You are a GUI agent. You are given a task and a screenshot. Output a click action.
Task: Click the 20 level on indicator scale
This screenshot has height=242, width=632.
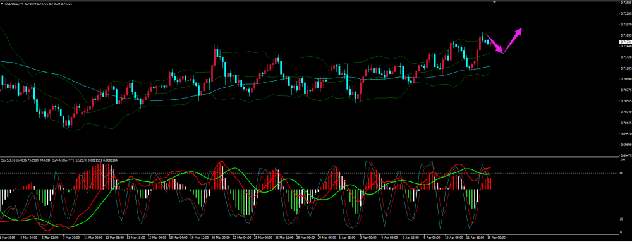pos(622,219)
